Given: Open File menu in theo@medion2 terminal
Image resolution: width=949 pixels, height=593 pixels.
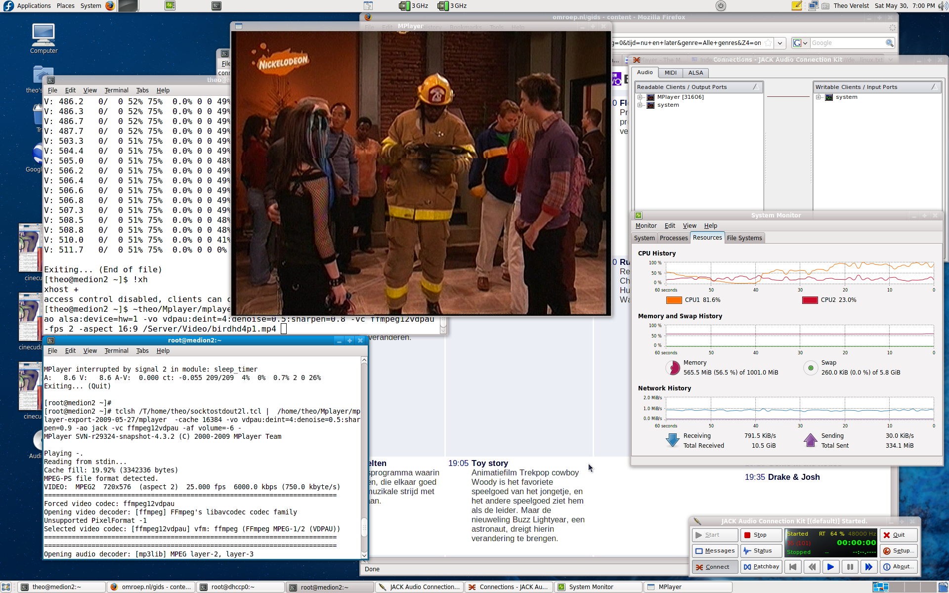Looking at the screenshot, I should pyautogui.click(x=52, y=90).
